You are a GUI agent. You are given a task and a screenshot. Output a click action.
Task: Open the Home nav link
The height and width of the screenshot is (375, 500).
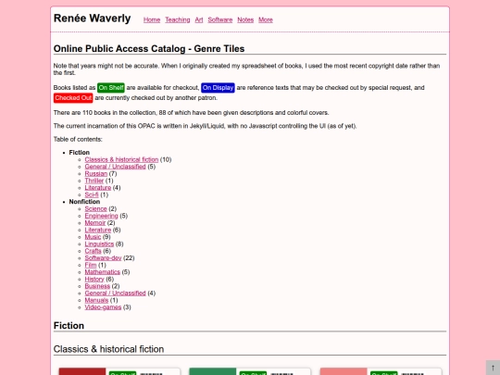tap(152, 19)
